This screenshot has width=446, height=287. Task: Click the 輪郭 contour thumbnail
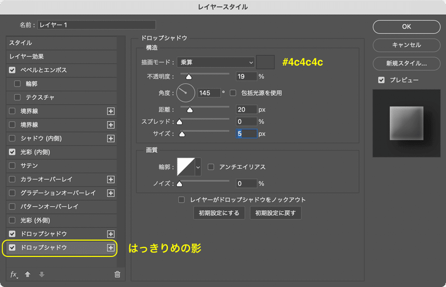[x=186, y=167]
